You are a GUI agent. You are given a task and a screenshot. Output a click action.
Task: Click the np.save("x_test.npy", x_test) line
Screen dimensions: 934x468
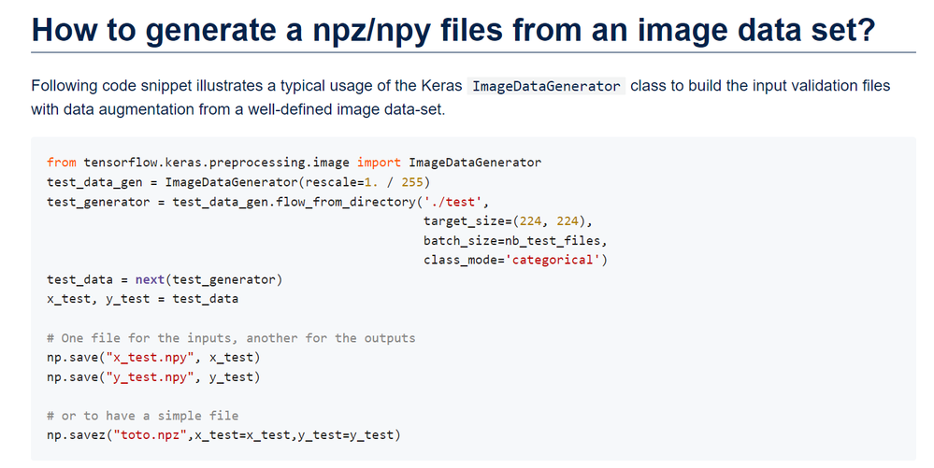coord(153,358)
